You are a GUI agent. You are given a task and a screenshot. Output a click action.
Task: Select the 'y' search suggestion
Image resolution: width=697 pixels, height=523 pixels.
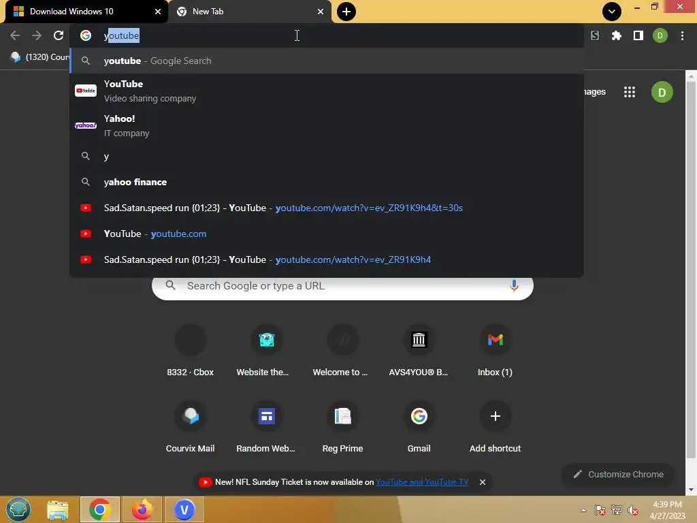(x=327, y=156)
